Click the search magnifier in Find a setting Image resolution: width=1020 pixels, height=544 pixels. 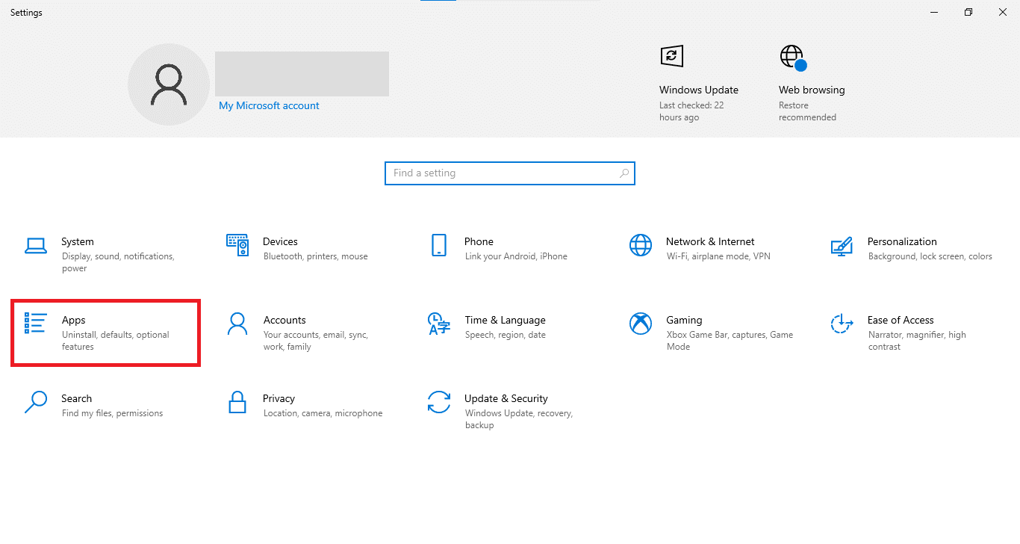[624, 173]
